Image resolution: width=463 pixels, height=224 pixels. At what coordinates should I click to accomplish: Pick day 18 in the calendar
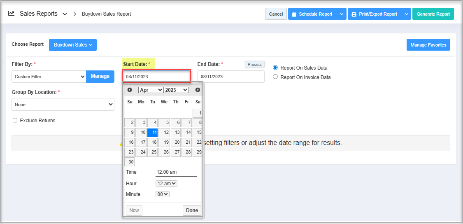point(153,142)
